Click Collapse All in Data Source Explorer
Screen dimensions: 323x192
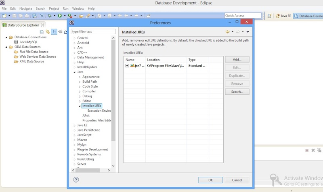tap(42, 32)
